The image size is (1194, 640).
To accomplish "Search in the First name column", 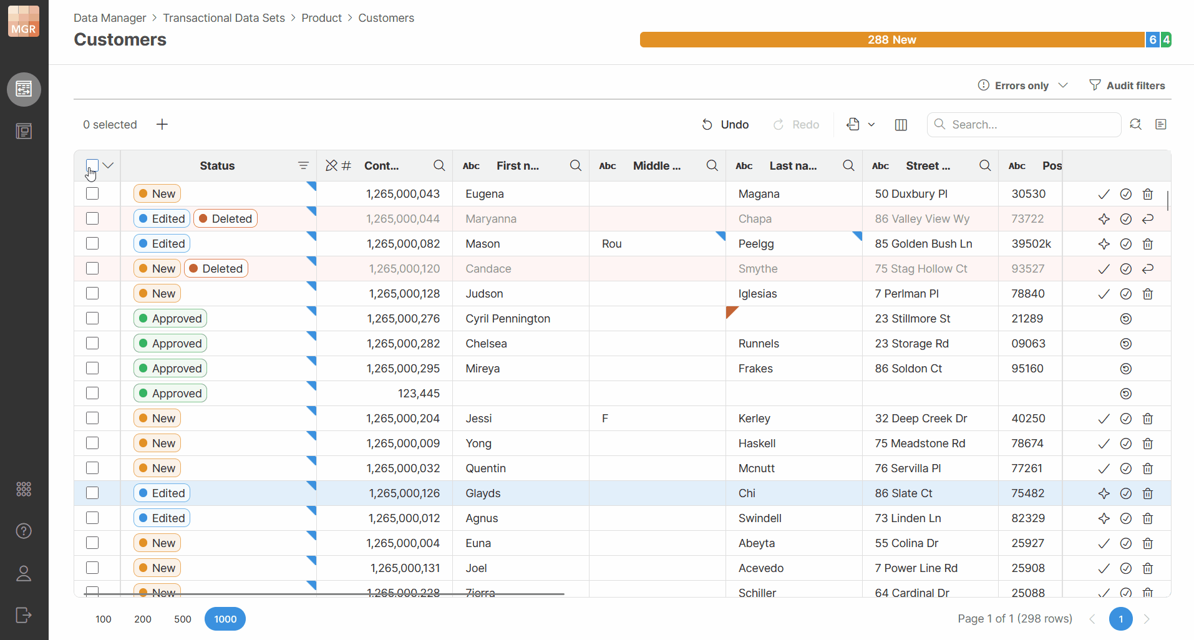I will (x=576, y=165).
